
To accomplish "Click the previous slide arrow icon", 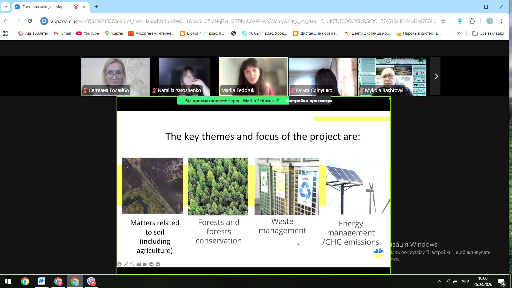I will coord(119,264).
